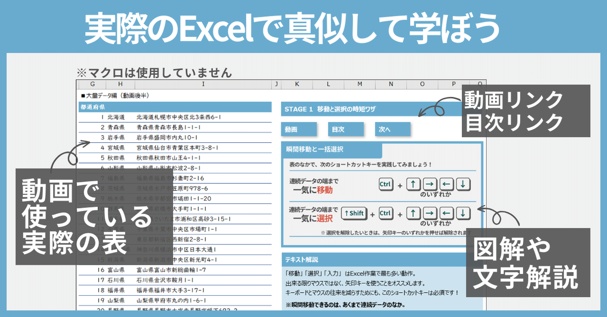The height and width of the screenshot is (317, 607).
Task: Click the up-arrow key icon beside Ctrl
Action: click(413, 183)
